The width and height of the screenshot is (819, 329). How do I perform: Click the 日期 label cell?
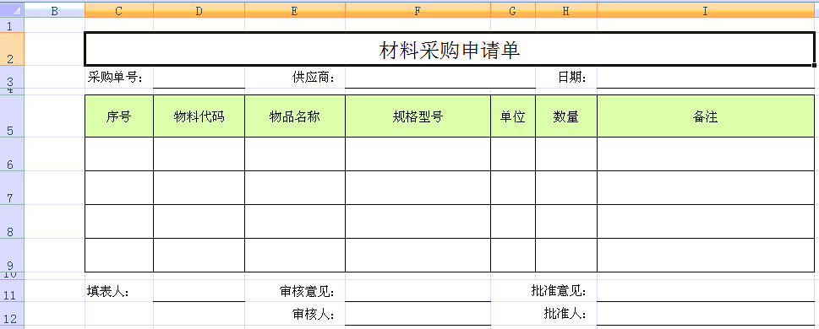(x=566, y=77)
